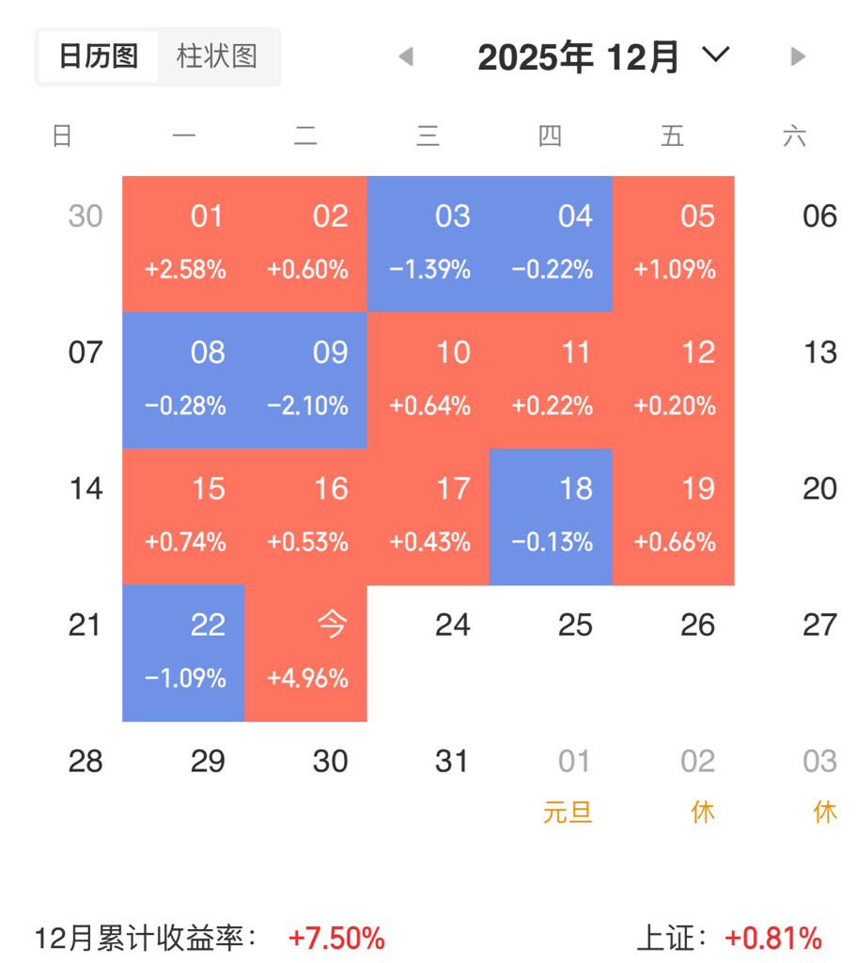
Task: Select today's cell showing +4.96%
Action: [306, 653]
